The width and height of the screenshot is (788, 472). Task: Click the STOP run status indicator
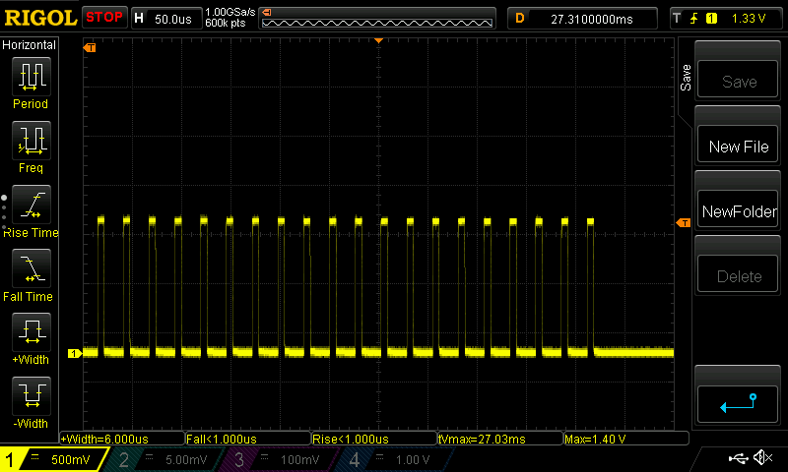[104, 18]
